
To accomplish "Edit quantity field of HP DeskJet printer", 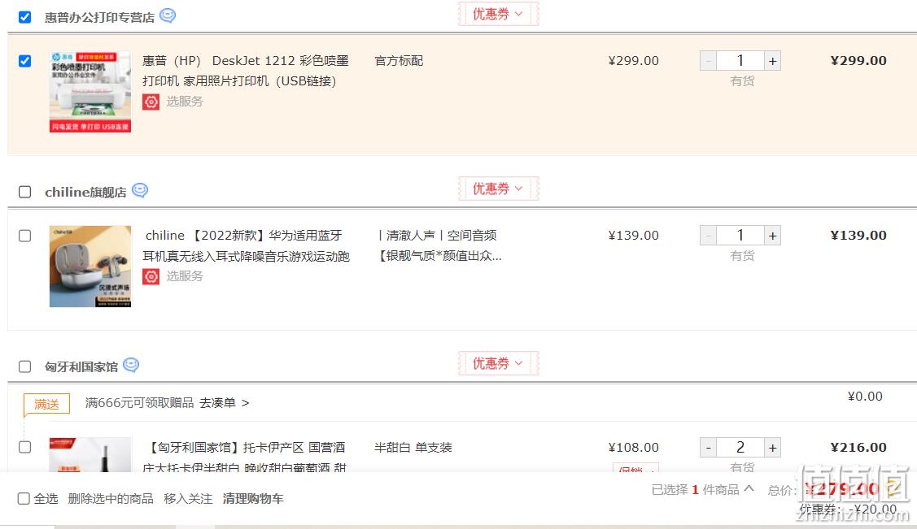I will (x=740, y=61).
